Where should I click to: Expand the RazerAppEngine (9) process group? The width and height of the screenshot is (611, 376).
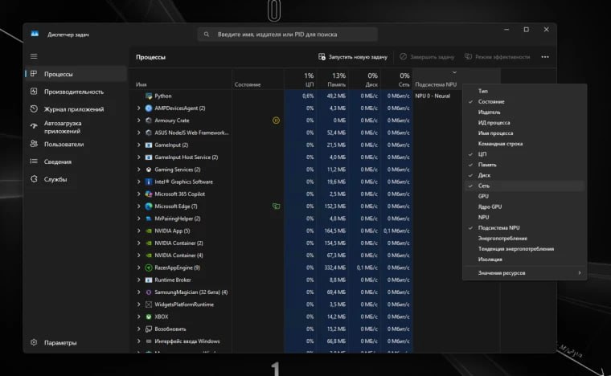click(x=139, y=268)
